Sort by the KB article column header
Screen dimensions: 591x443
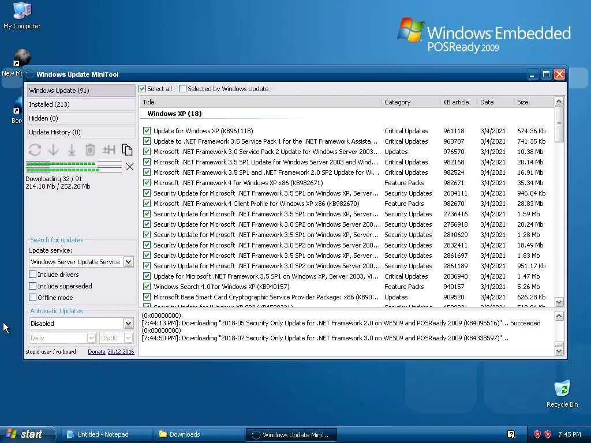[458, 102]
